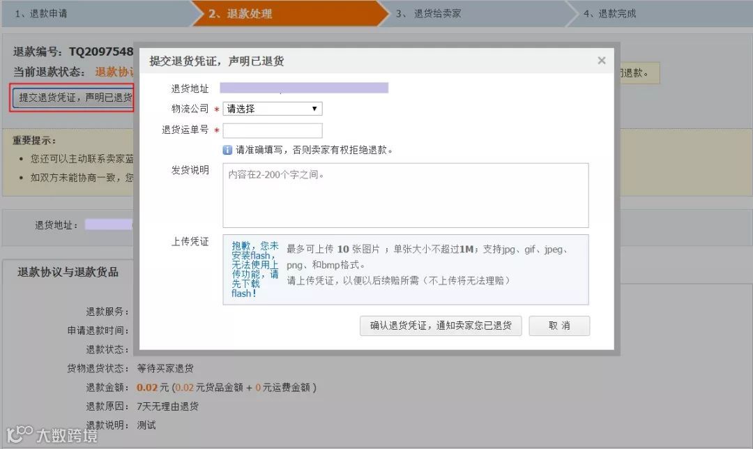Image resolution: width=753 pixels, height=449 pixels.
Task: Click the 请准确填写,否则卖家有权拒绝退款 hint
Action: click(314, 150)
